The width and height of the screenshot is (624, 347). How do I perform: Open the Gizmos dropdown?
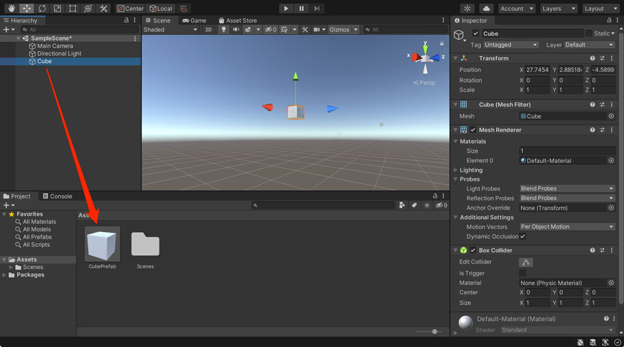tap(344, 29)
